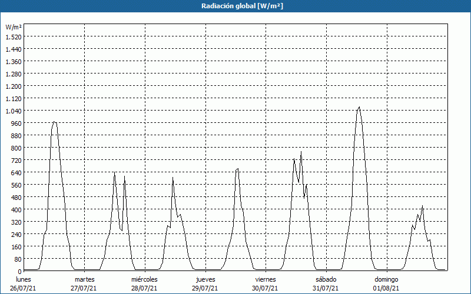Click Sunday's curve peak near 420
The width and height of the screenshot is (471, 294).
(x=422, y=206)
